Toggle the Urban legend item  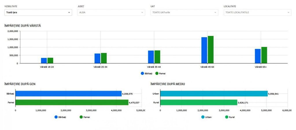point(205,117)
